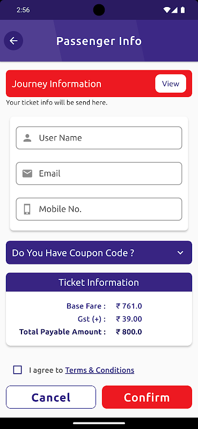Tap the status bar clock
The height and width of the screenshot is (429, 198).
click(x=23, y=10)
